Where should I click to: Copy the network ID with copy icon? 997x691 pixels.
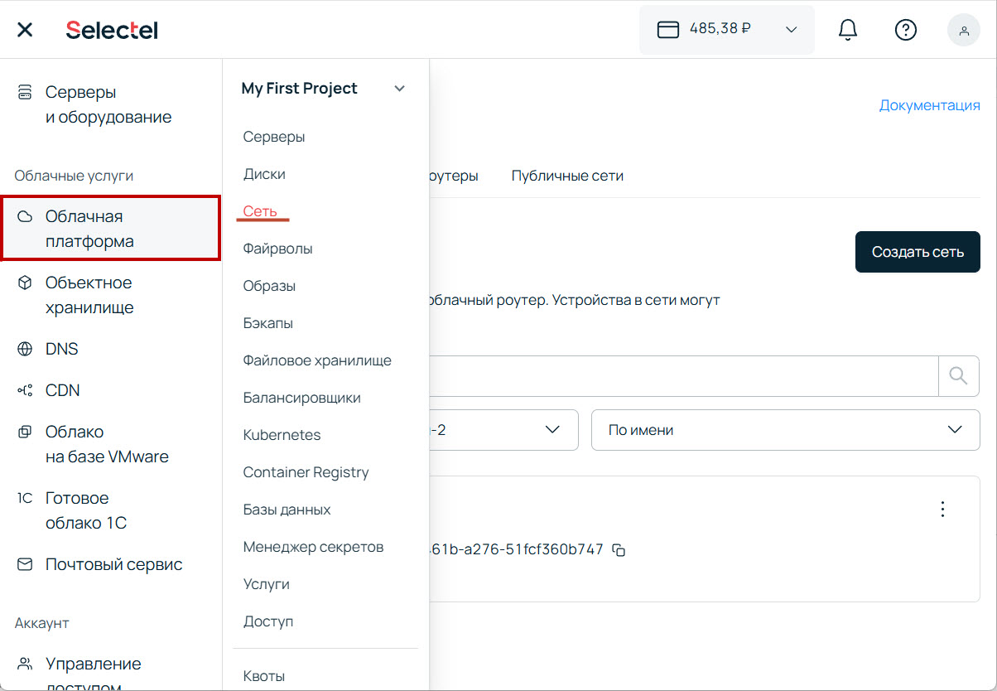point(619,550)
